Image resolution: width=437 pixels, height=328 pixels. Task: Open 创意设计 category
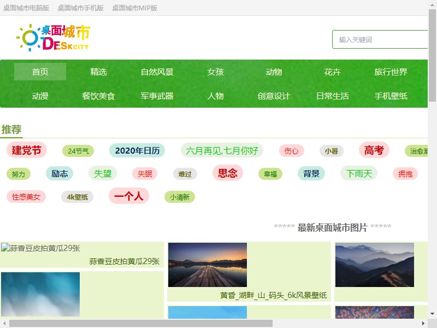pyautogui.click(x=274, y=96)
